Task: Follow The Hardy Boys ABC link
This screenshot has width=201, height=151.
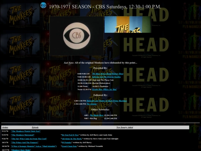Action: (x=96, y=115)
